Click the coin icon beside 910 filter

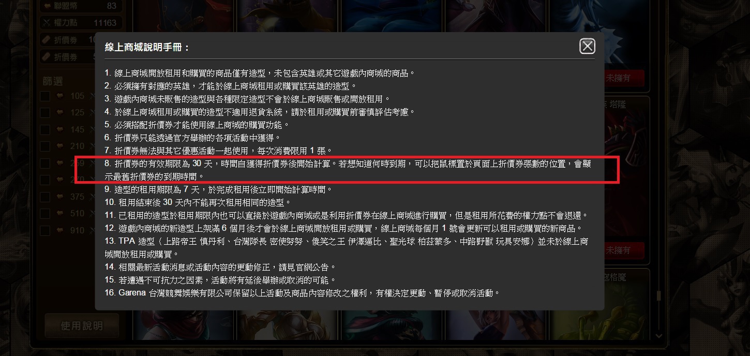pos(61,230)
